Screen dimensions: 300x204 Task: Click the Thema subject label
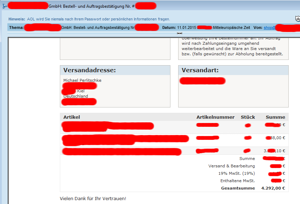[x=16, y=27]
